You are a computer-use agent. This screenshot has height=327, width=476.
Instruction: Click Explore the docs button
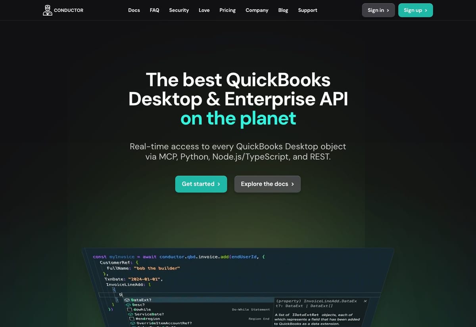267,184
